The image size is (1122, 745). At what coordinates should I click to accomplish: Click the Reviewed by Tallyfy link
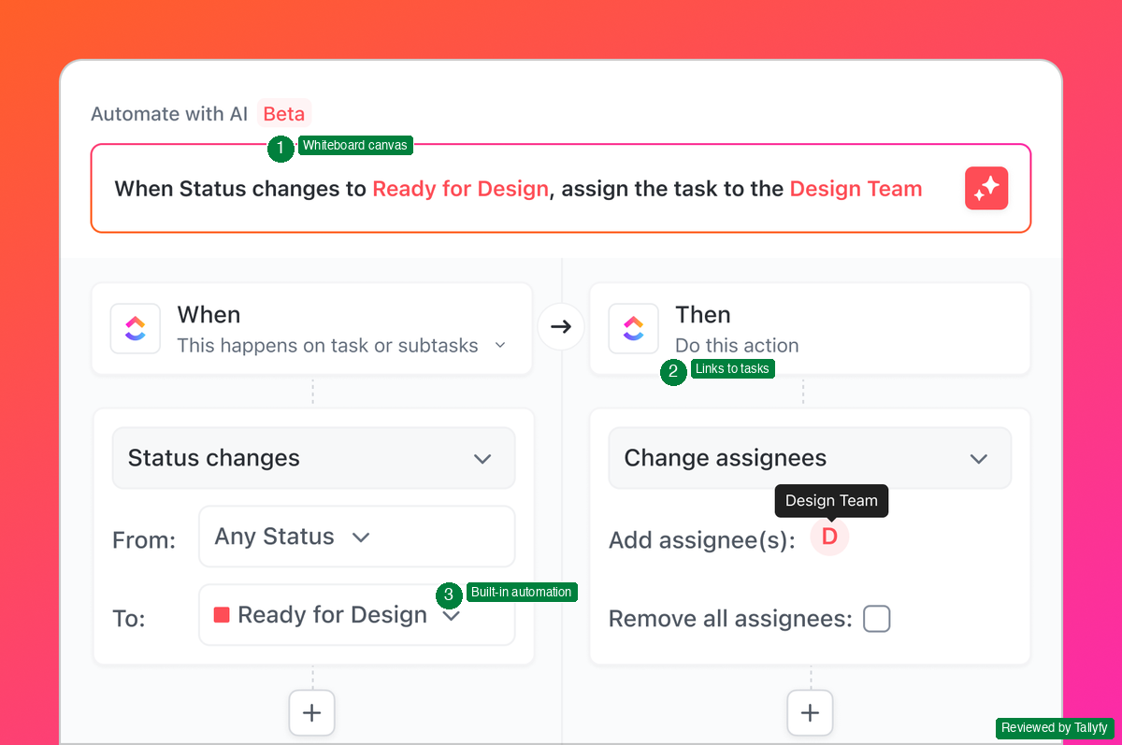pyautogui.click(x=1055, y=728)
